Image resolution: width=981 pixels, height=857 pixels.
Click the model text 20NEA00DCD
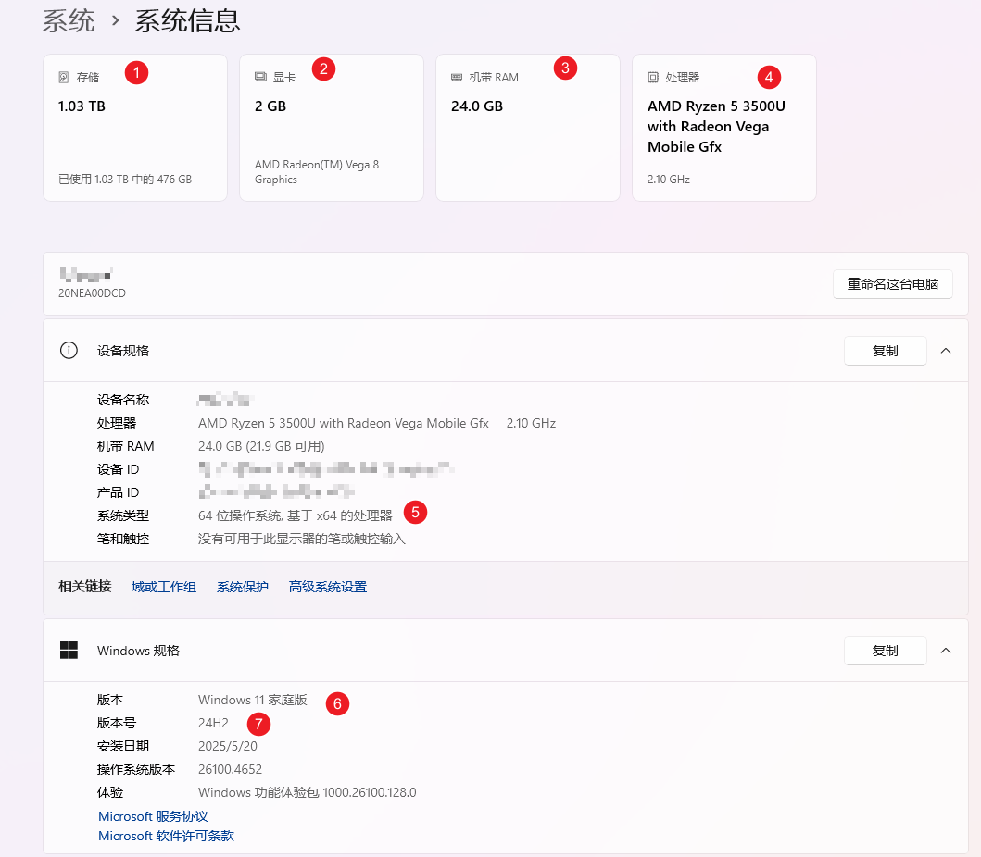click(x=92, y=293)
